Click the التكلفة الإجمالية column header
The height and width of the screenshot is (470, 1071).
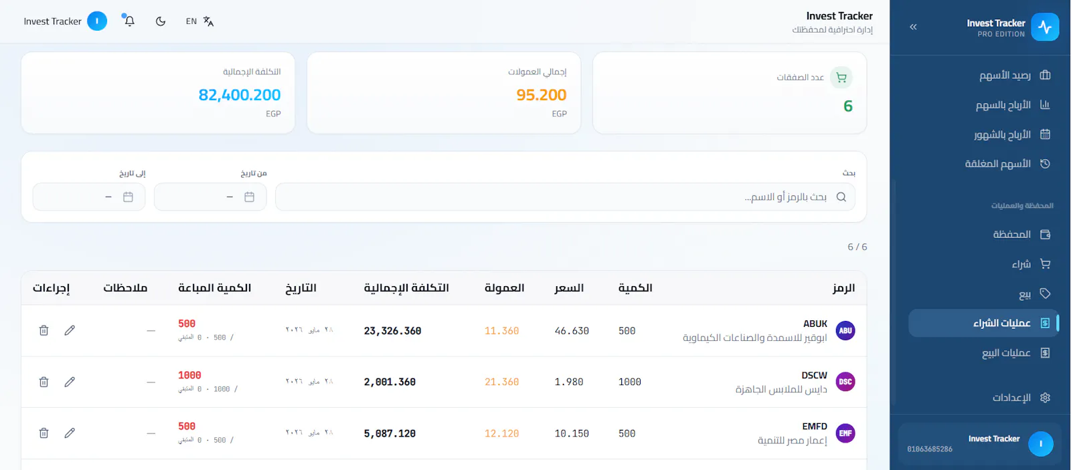tap(406, 288)
